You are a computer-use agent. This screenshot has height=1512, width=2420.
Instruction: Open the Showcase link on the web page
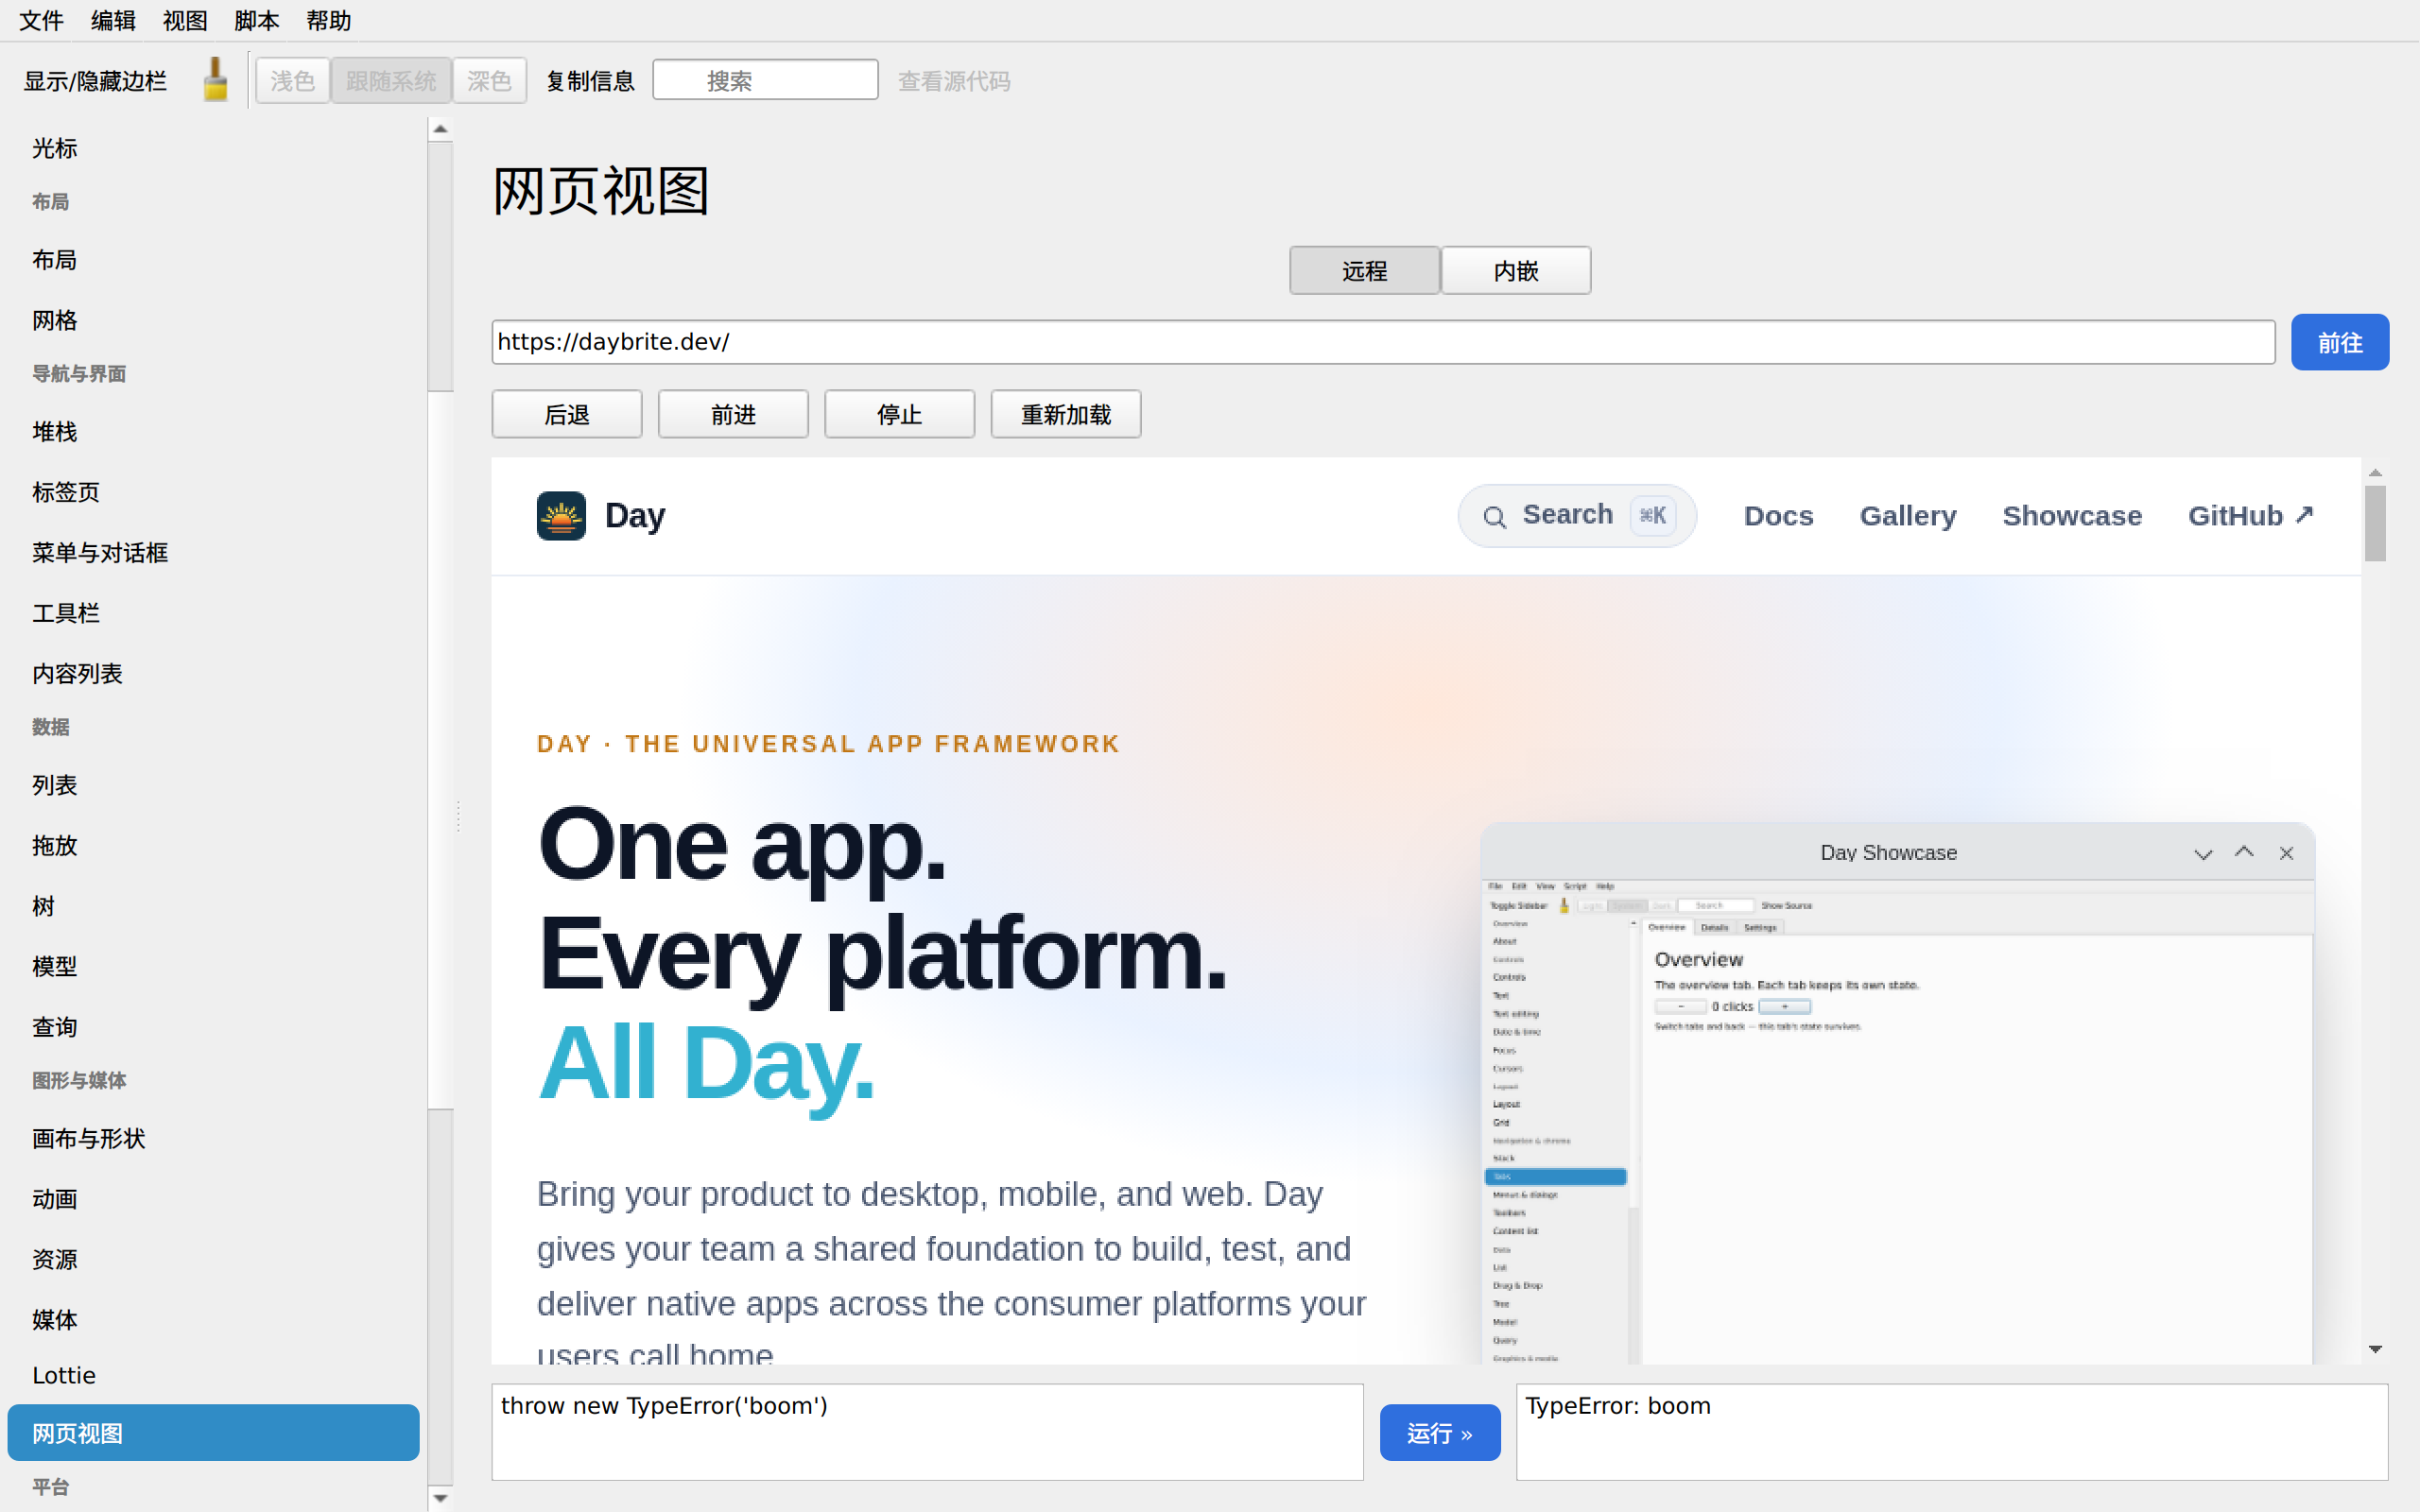2072,516
